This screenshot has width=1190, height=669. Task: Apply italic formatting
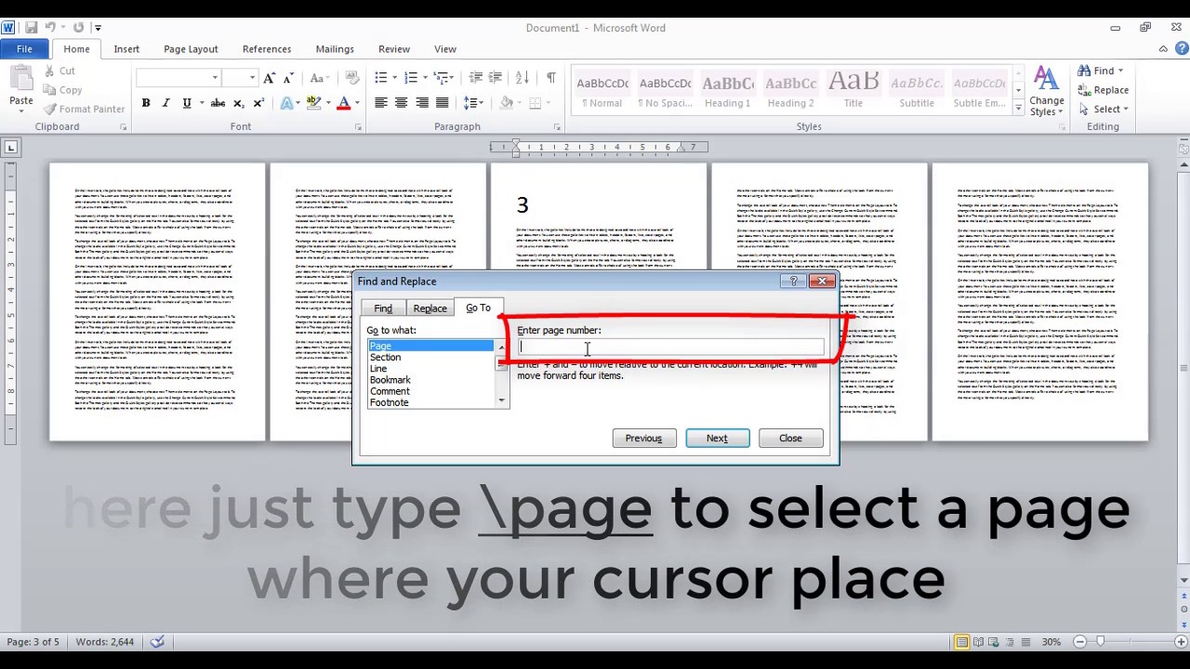coord(165,103)
